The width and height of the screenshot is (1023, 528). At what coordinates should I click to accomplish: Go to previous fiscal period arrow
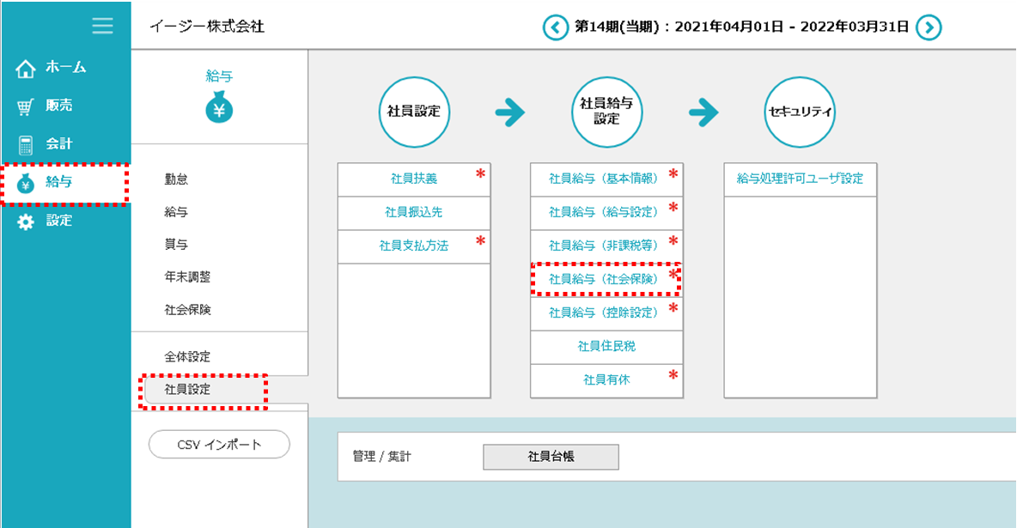click(556, 27)
